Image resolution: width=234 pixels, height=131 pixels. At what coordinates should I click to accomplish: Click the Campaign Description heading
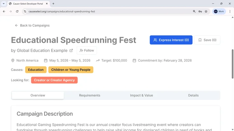(45, 114)
